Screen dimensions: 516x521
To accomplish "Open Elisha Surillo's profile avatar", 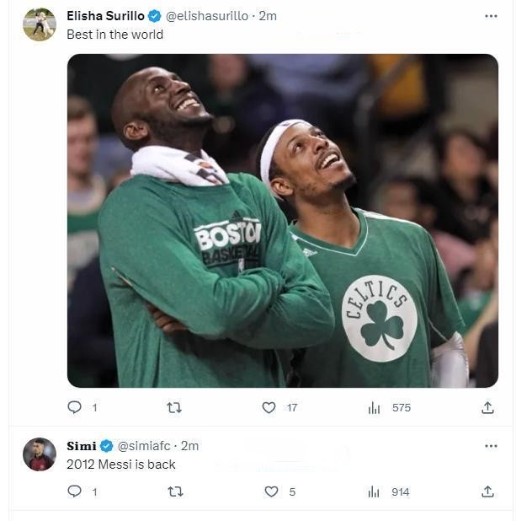I will 40,24.
